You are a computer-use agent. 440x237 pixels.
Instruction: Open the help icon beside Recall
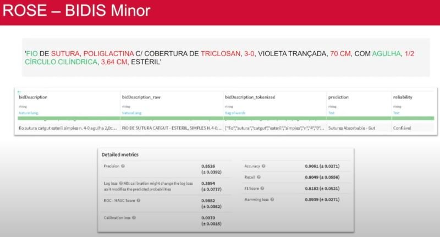pos(258,177)
